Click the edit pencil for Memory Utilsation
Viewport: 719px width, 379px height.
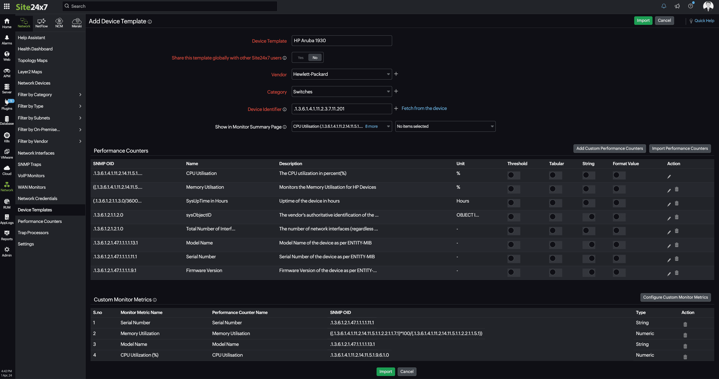[x=669, y=191]
